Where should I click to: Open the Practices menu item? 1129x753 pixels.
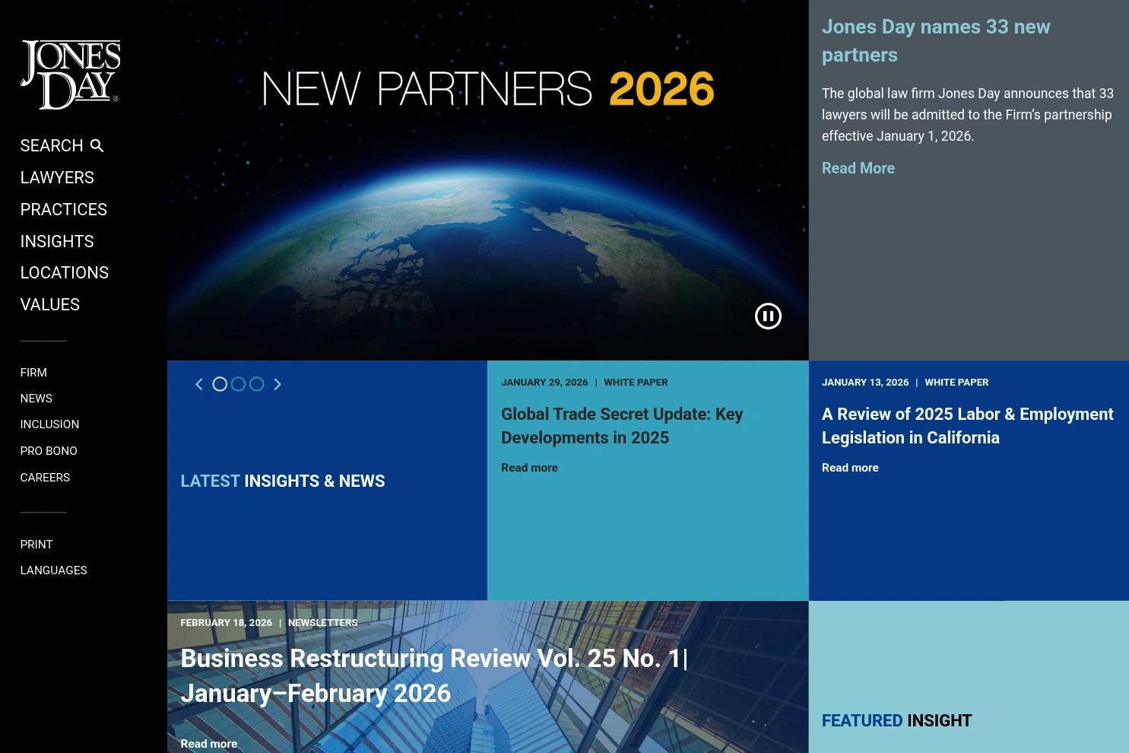point(63,209)
